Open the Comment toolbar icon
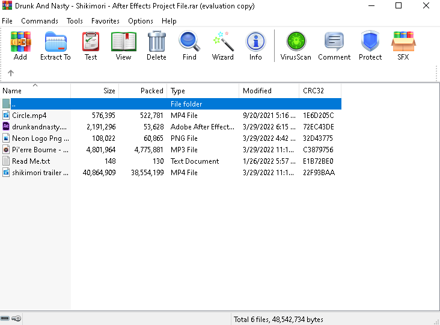The height and width of the screenshot is (325, 440). coord(334,42)
